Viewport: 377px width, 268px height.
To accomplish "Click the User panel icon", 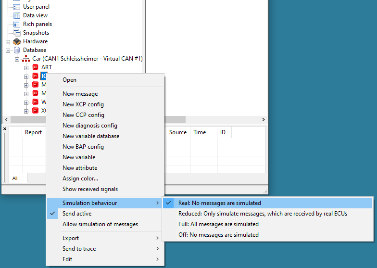I will coord(17,7).
